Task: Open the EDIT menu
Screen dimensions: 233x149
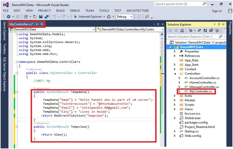Action: pos(17,11)
